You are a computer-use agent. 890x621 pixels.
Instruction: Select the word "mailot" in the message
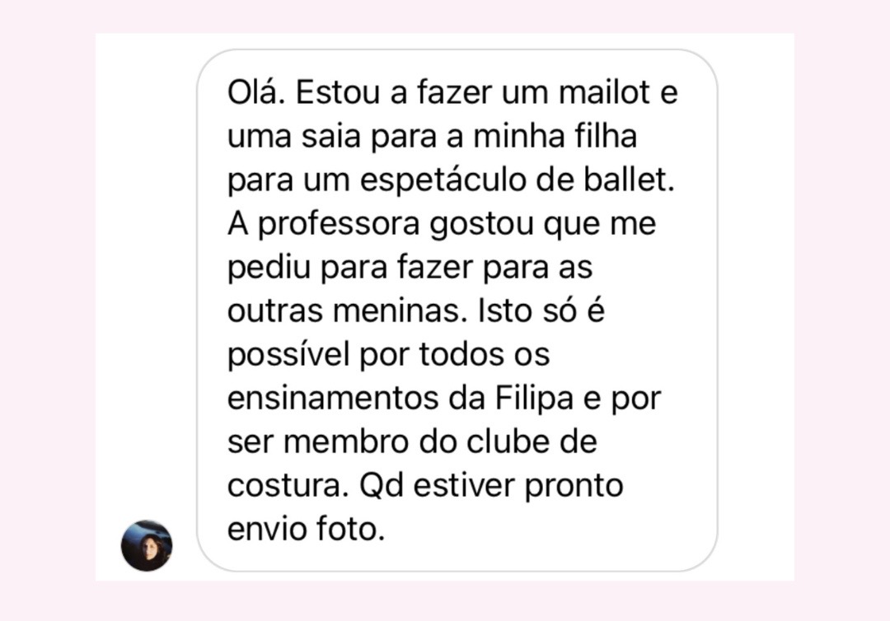coord(604,92)
